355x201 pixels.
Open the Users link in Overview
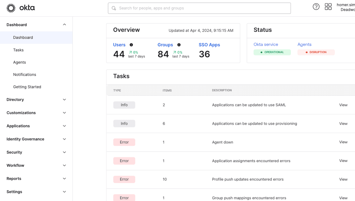(119, 45)
